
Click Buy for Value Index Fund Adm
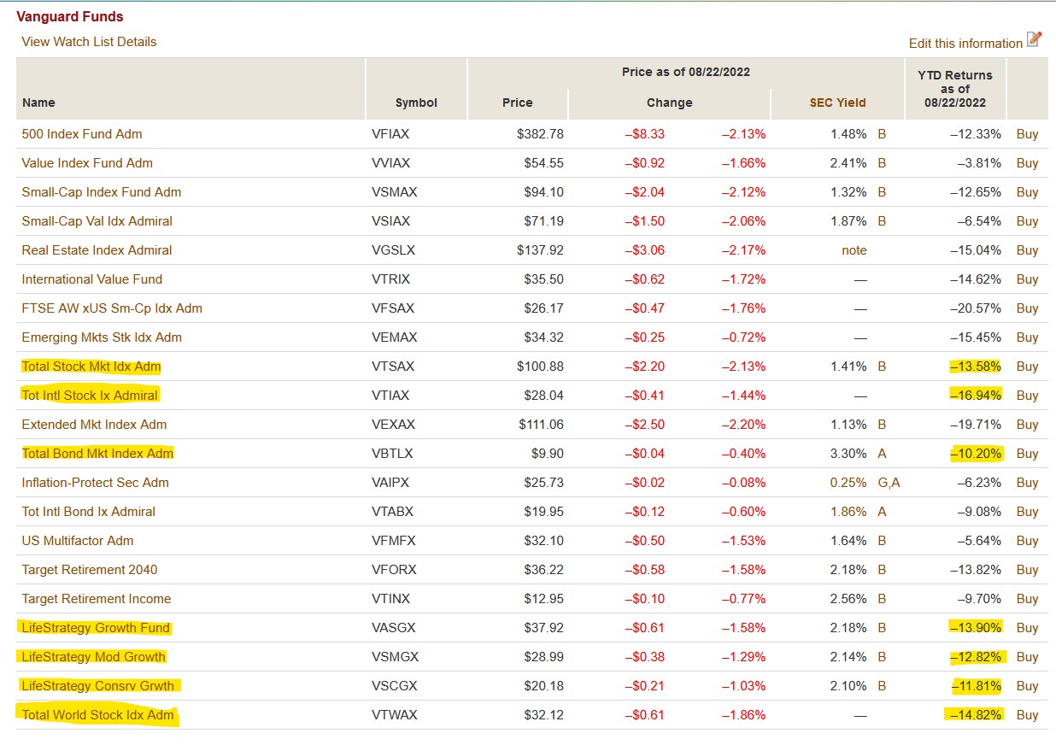click(x=1027, y=163)
